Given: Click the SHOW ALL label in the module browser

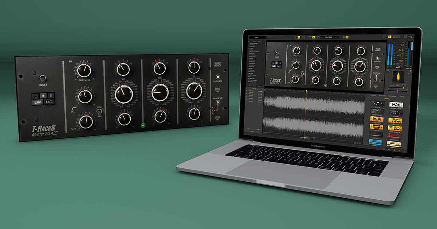Looking at the screenshot, I should 387,99.
